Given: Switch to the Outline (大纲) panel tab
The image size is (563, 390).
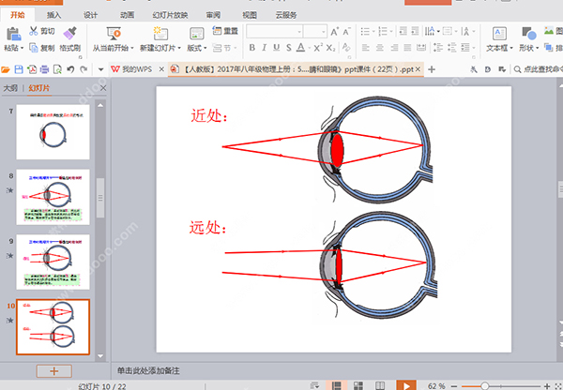Looking at the screenshot, I should pos(10,88).
